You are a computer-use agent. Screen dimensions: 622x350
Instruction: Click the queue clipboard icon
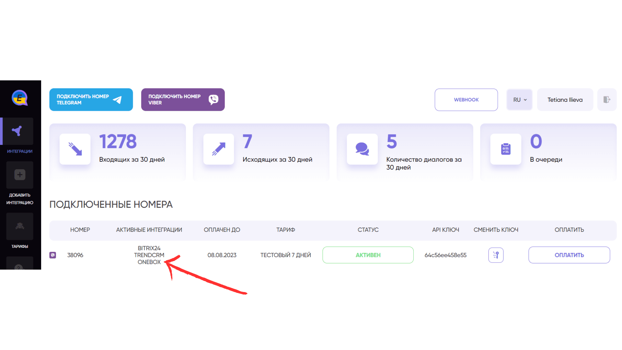click(506, 149)
